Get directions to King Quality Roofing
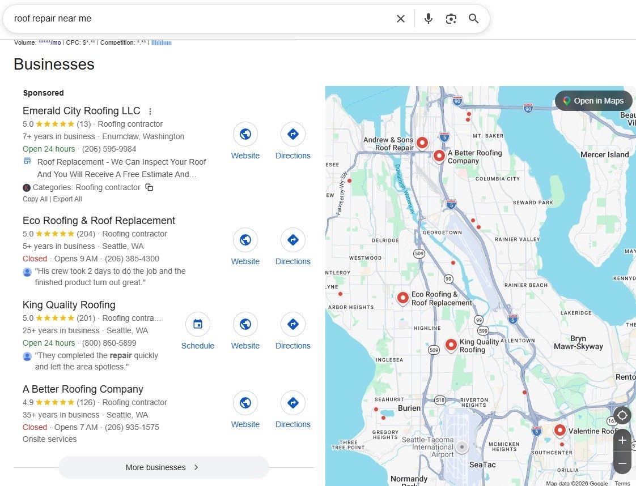 pyautogui.click(x=293, y=324)
